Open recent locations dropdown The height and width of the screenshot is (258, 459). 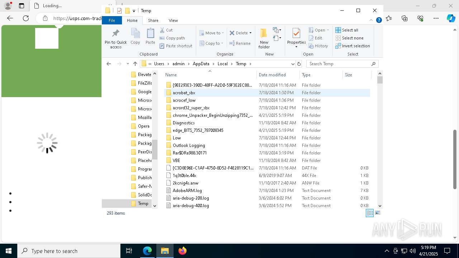128,64
